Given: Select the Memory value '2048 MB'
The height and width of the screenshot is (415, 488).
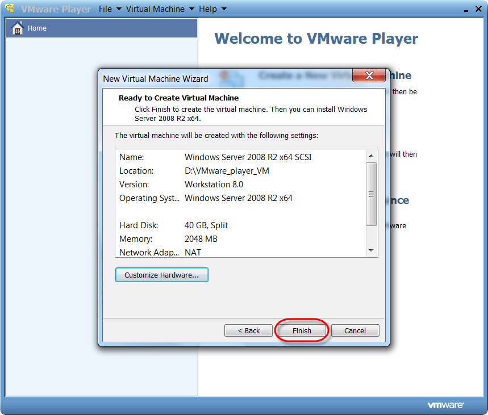Looking at the screenshot, I should pos(201,239).
